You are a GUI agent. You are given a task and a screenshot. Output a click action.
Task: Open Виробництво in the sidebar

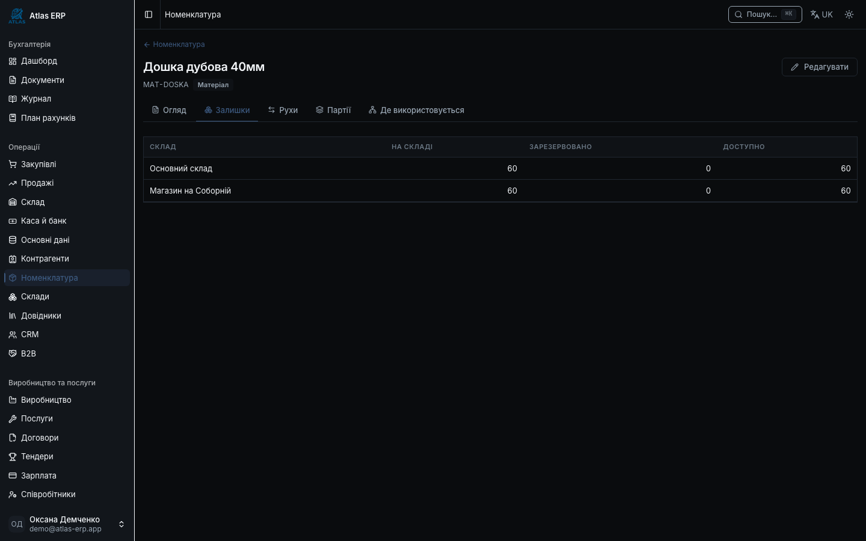coord(67,400)
